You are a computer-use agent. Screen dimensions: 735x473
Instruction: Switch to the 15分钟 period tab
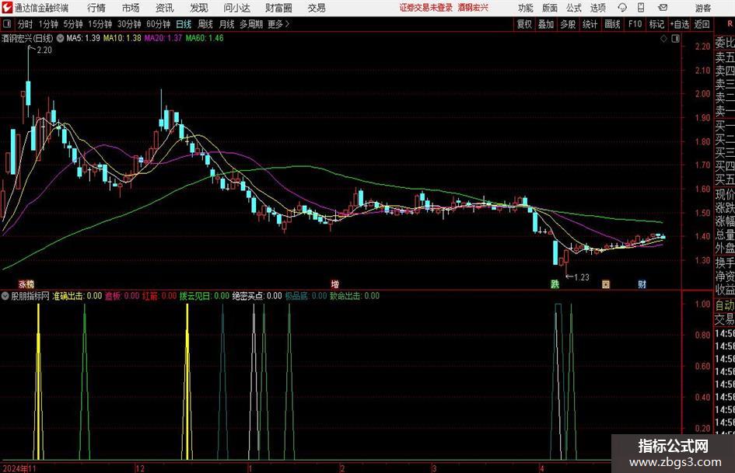pyautogui.click(x=100, y=24)
